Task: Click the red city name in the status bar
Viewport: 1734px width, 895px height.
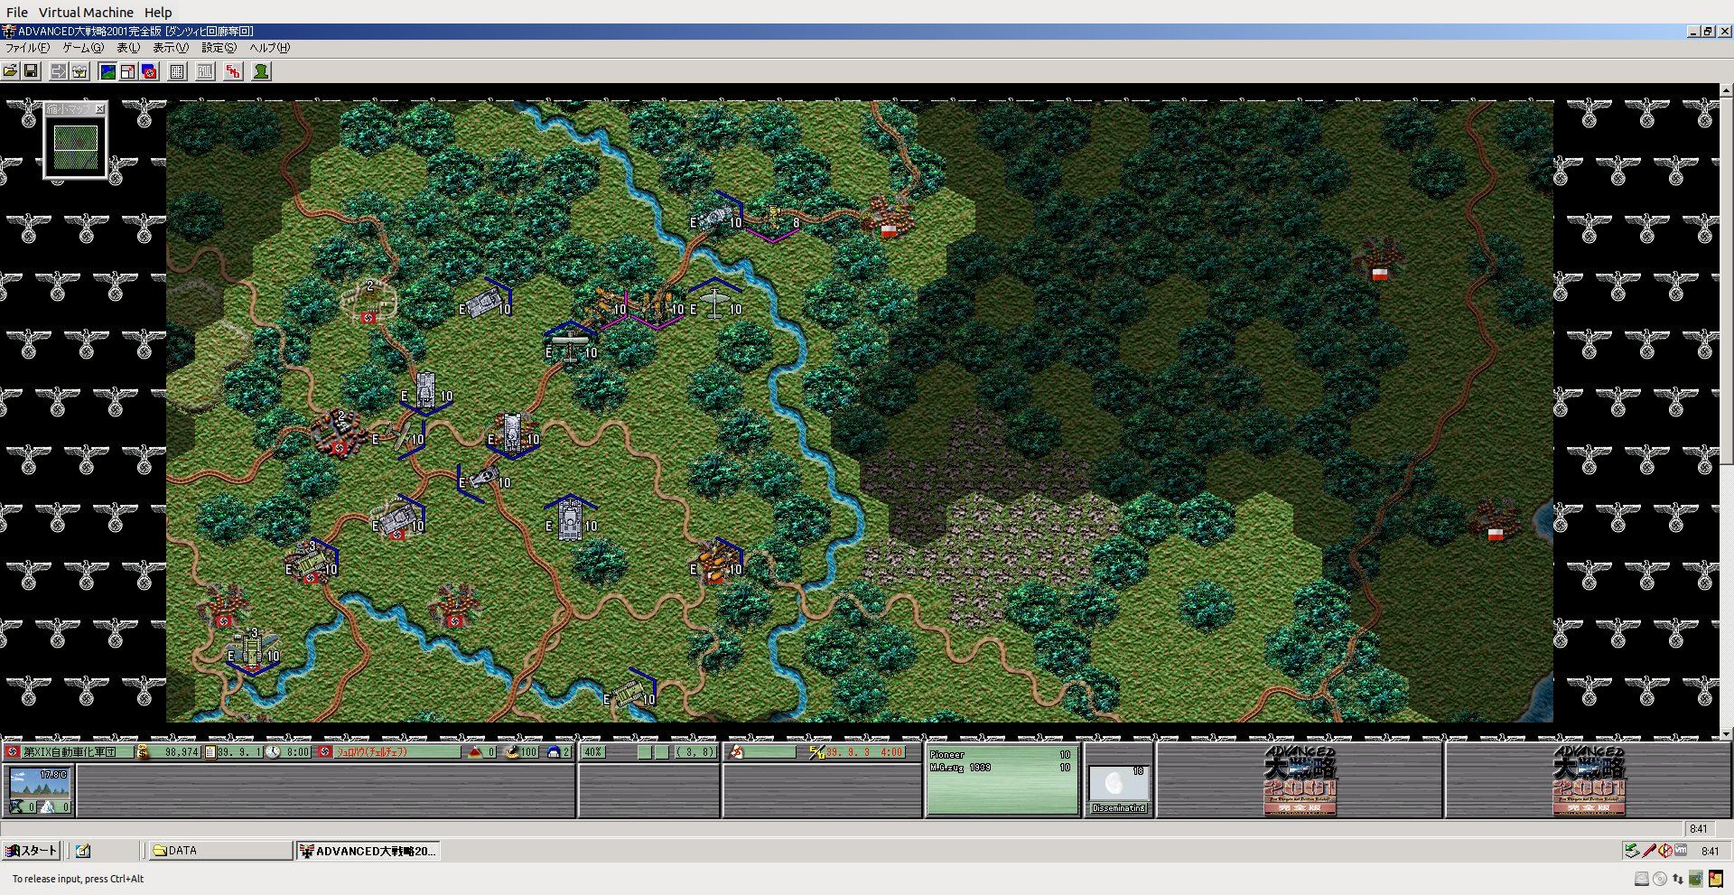Action: point(372,751)
